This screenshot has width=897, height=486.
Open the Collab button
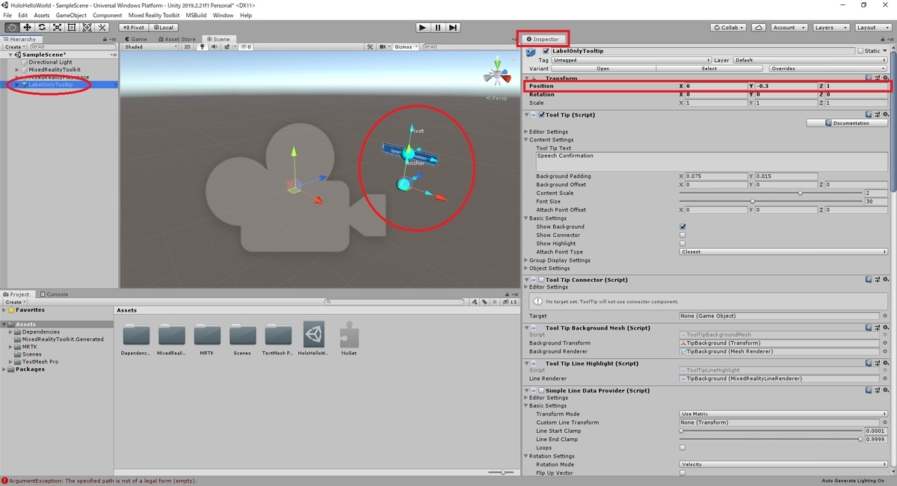(x=729, y=27)
